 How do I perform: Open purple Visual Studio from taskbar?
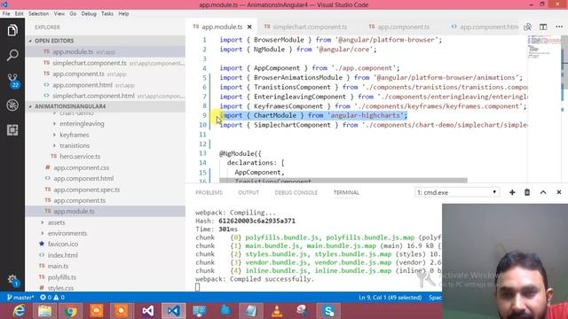click(x=148, y=311)
